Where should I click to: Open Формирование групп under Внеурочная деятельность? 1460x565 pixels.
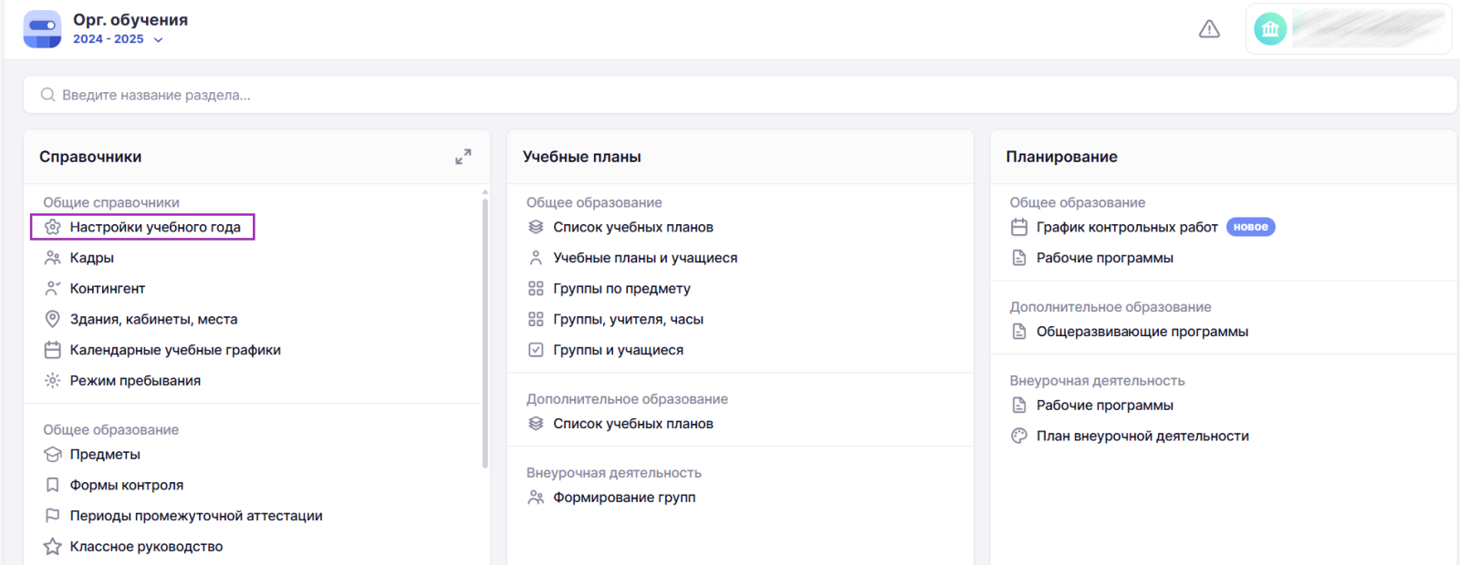[624, 498]
